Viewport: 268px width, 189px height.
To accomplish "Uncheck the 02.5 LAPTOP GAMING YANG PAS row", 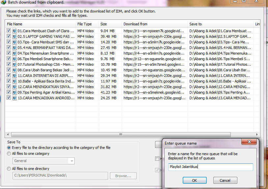I will pos(9,36).
